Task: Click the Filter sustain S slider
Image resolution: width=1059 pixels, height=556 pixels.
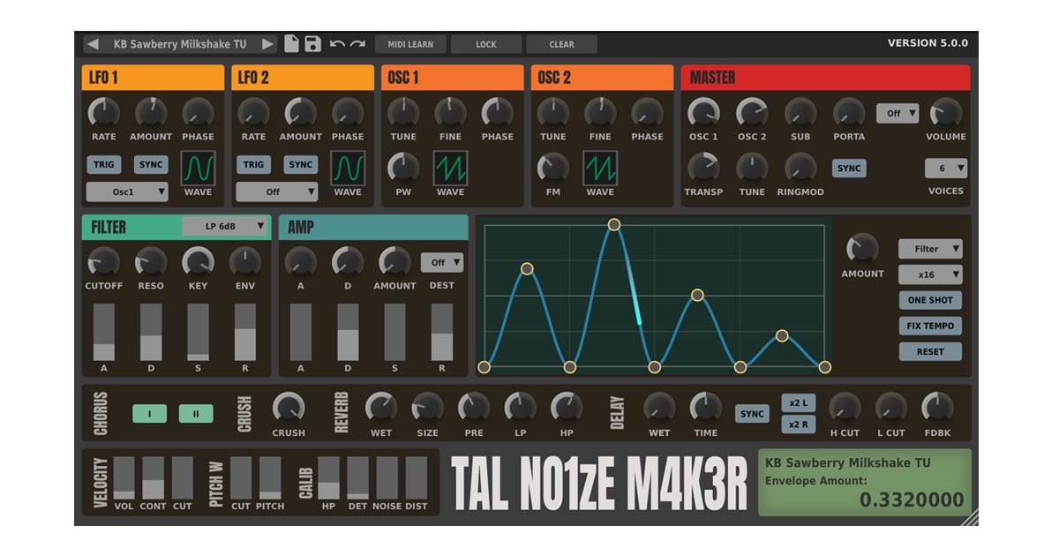Action: tap(198, 332)
